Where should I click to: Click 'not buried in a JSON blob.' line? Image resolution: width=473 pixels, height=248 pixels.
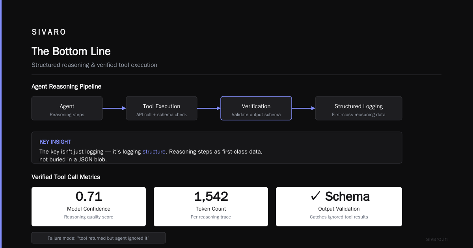(x=73, y=159)
